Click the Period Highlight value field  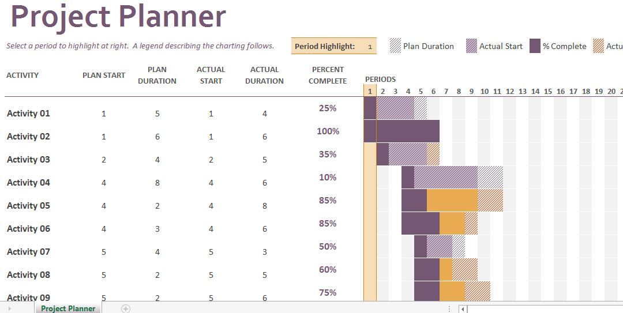[370, 46]
